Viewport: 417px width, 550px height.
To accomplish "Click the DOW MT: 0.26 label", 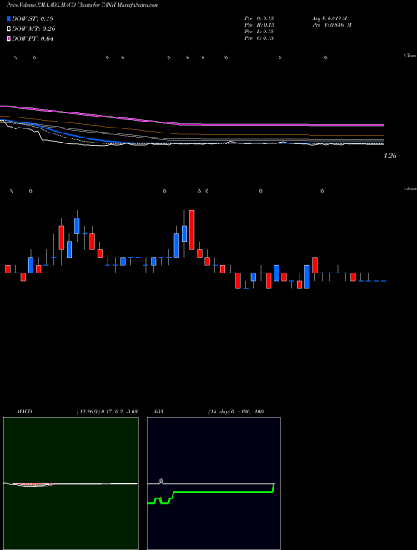I will coord(33,29).
